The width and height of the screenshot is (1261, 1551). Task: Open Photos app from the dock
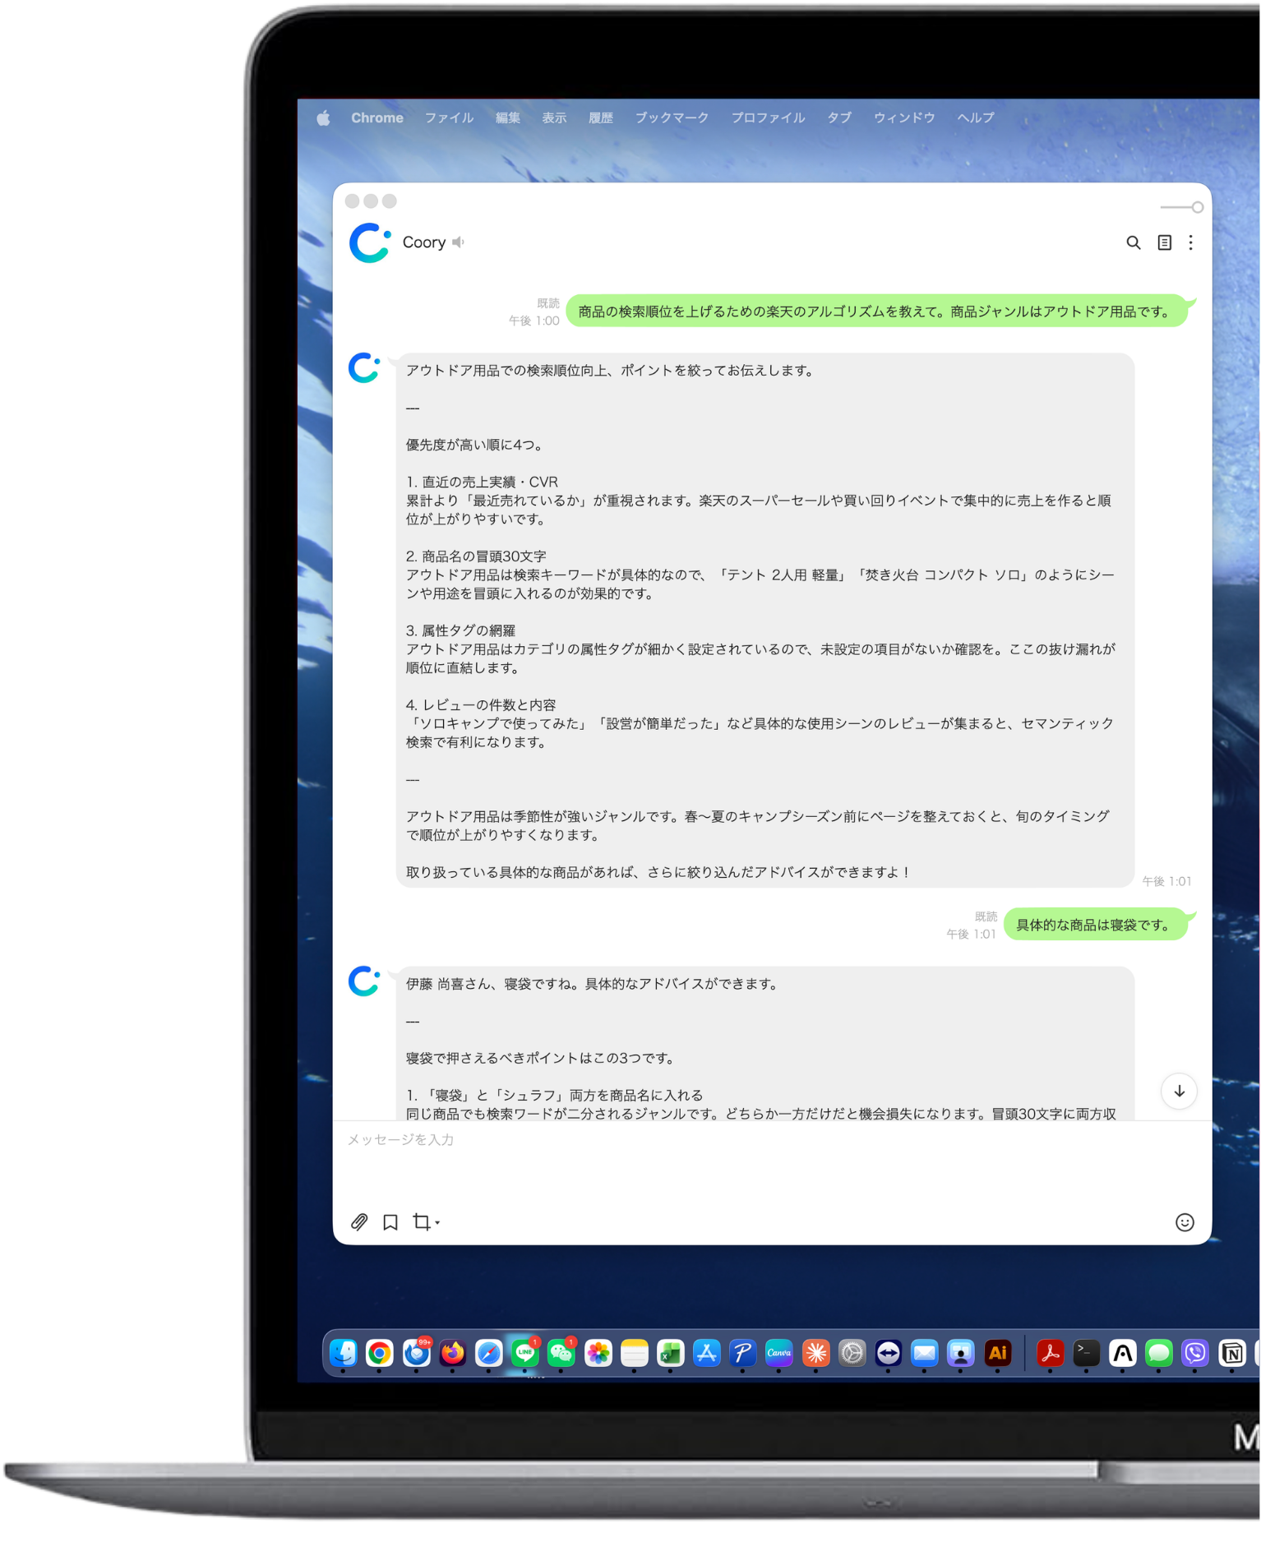click(x=598, y=1353)
